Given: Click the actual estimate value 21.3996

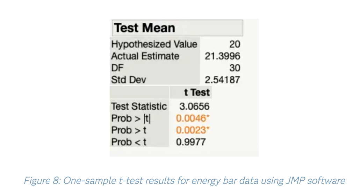Looking at the screenshot, I should click(222, 56).
